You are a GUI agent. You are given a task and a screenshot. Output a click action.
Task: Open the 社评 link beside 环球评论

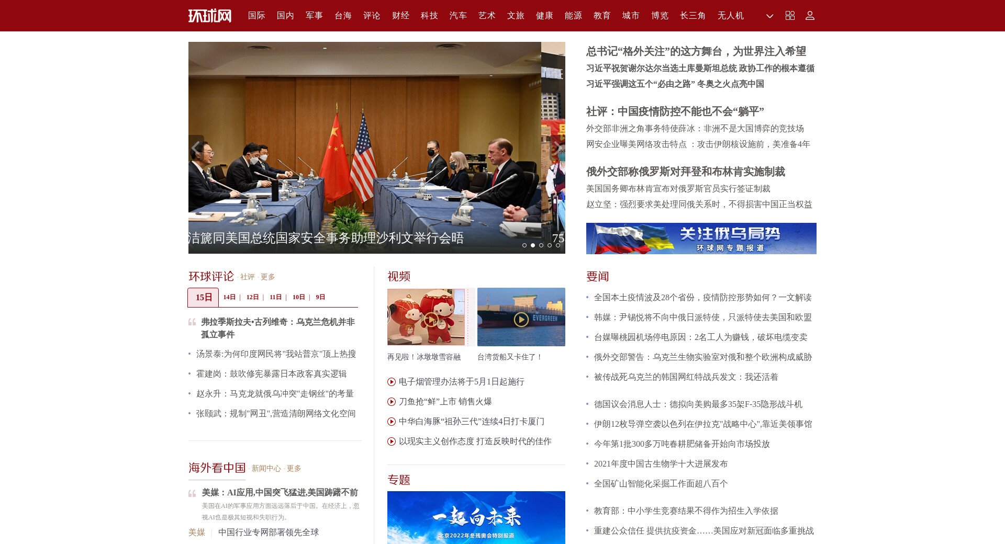pyautogui.click(x=247, y=277)
